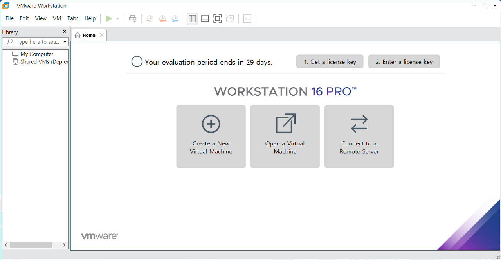Viewport: 501px width, 260px height.
Task: Click the home icon on Home tab
Action: pyautogui.click(x=77, y=35)
